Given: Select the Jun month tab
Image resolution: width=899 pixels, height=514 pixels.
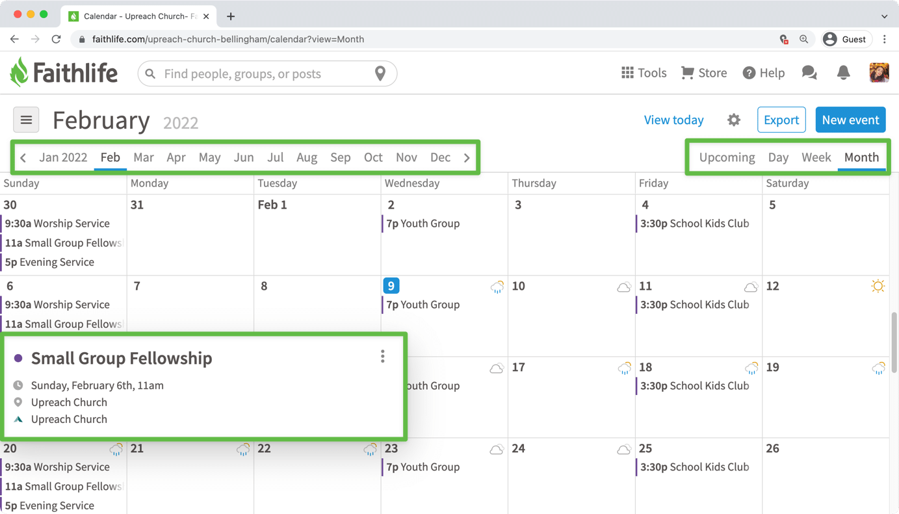Looking at the screenshot, I should coord(244,157).
